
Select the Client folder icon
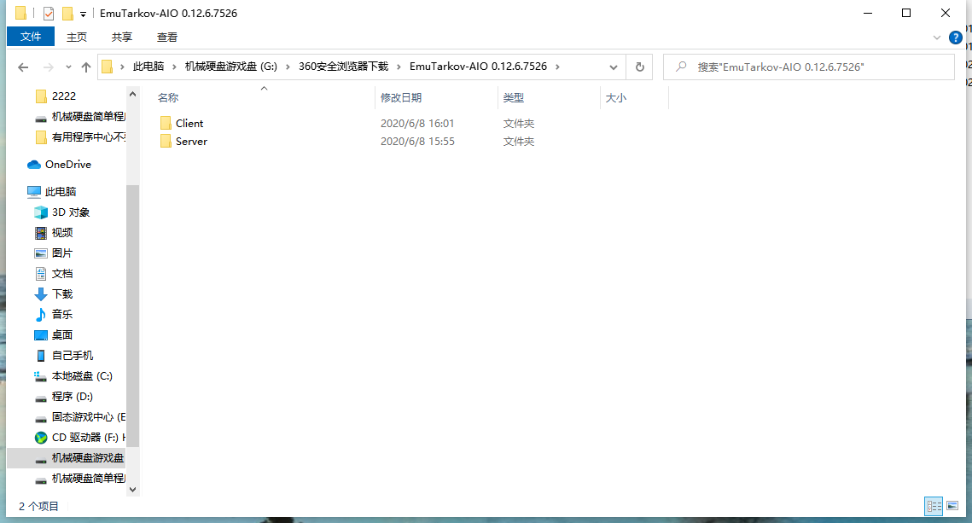tap(166, 124)
